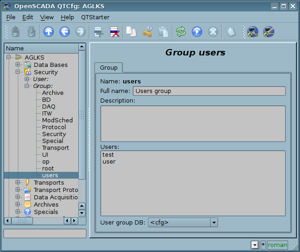This screenshot has height=252, width=300.
Task: Open the File menu
Action: click(11, 17)
